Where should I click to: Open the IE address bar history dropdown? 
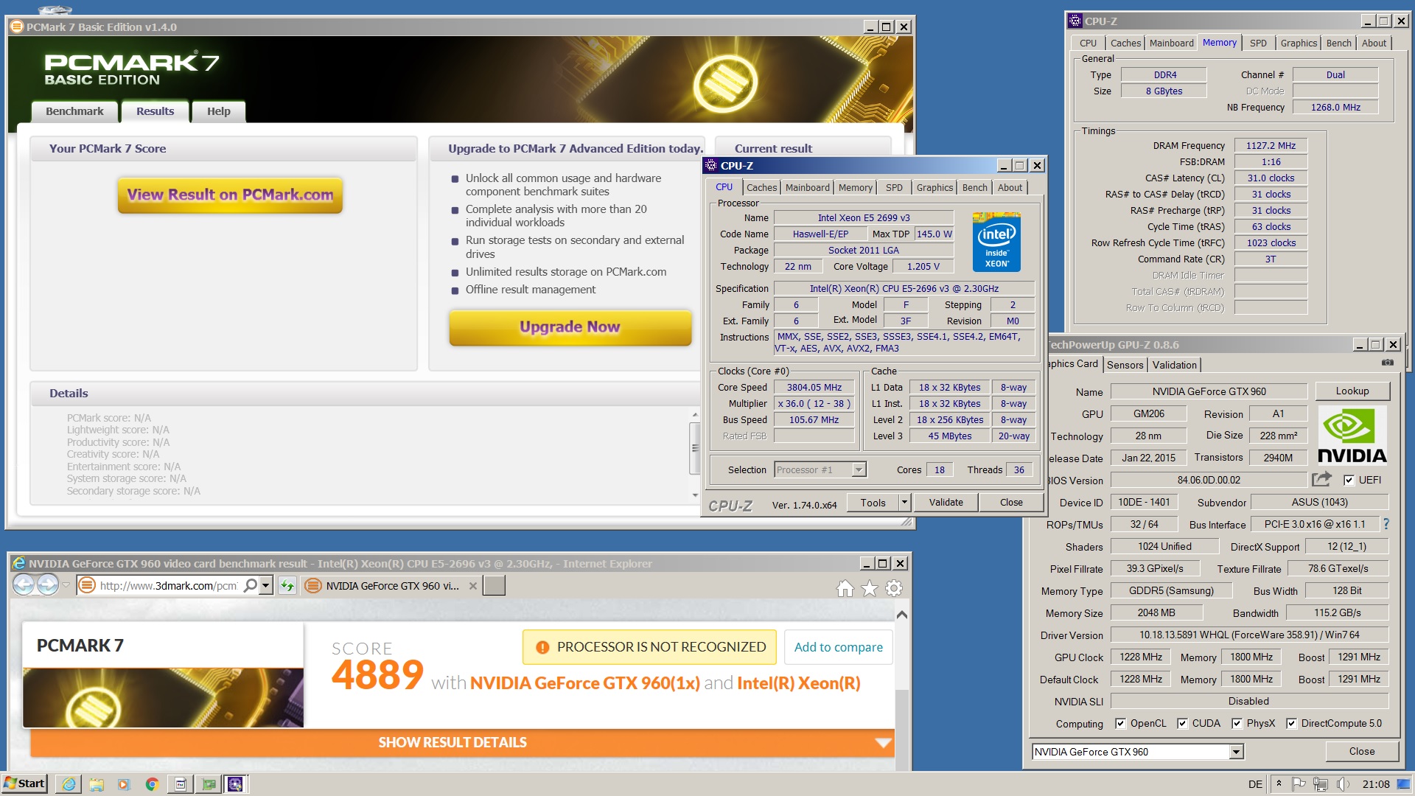point(266,585)
